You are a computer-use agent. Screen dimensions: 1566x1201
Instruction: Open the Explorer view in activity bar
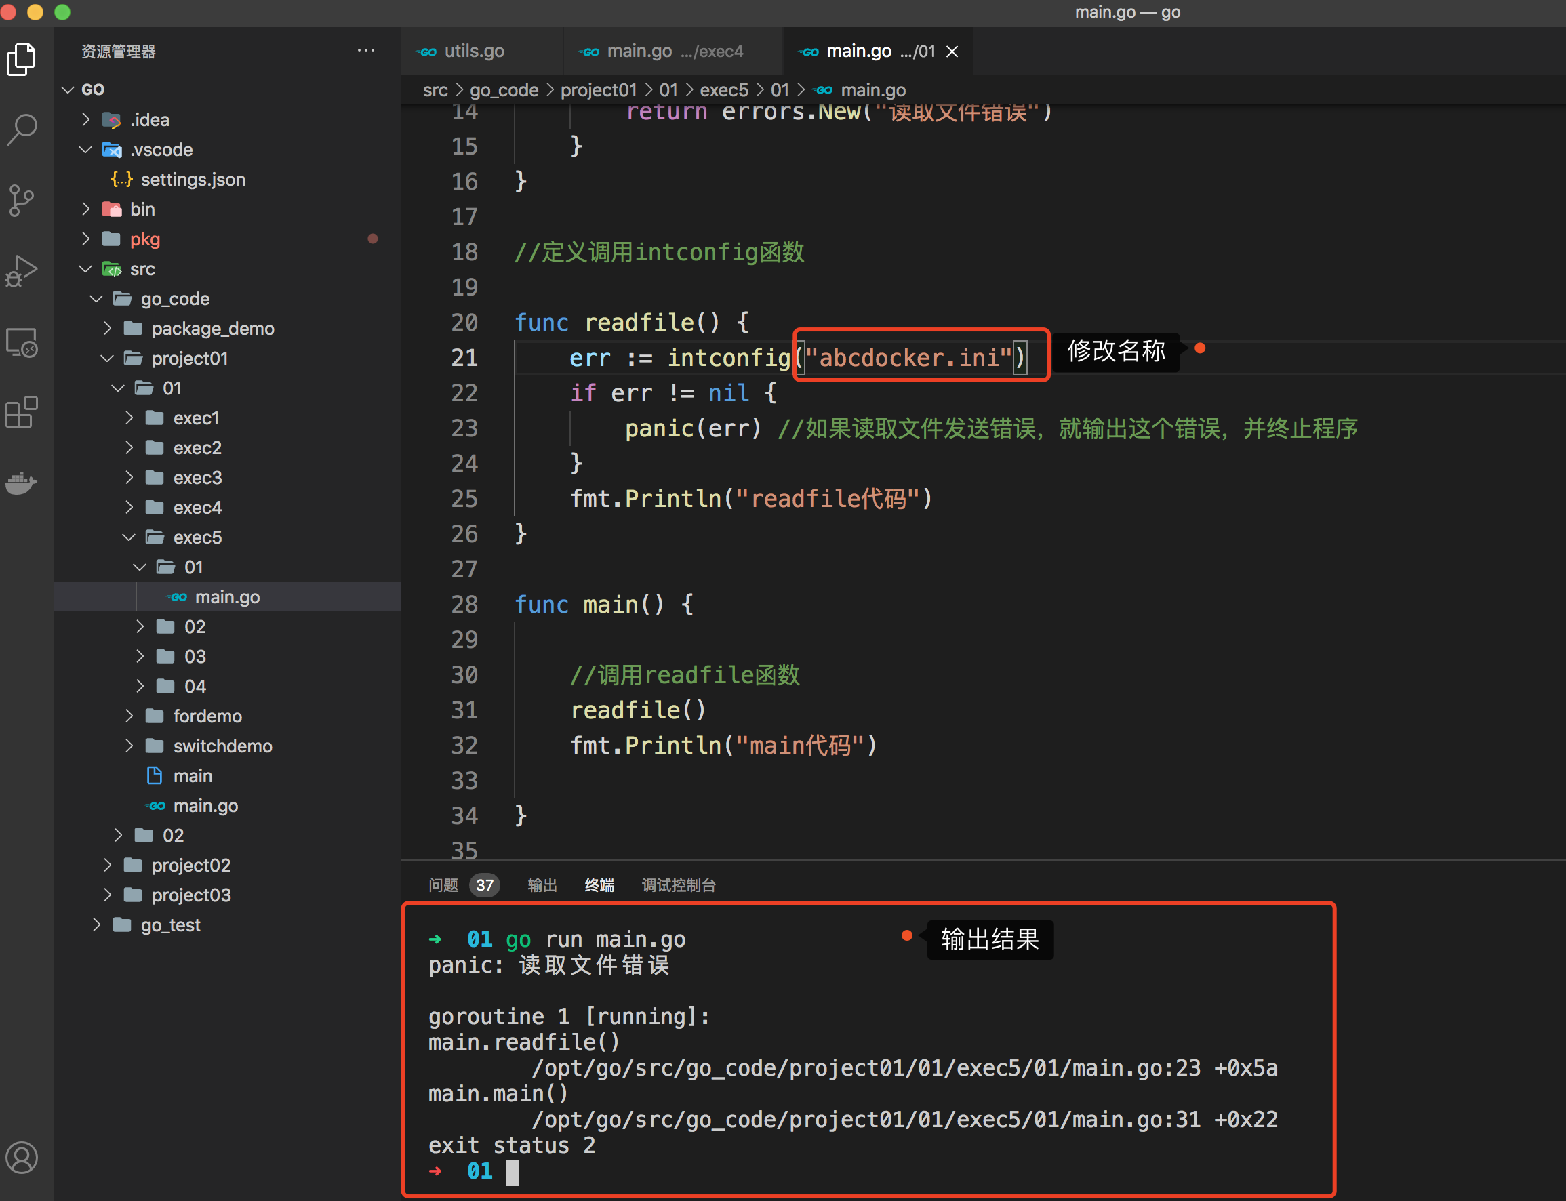click(22, 60)
